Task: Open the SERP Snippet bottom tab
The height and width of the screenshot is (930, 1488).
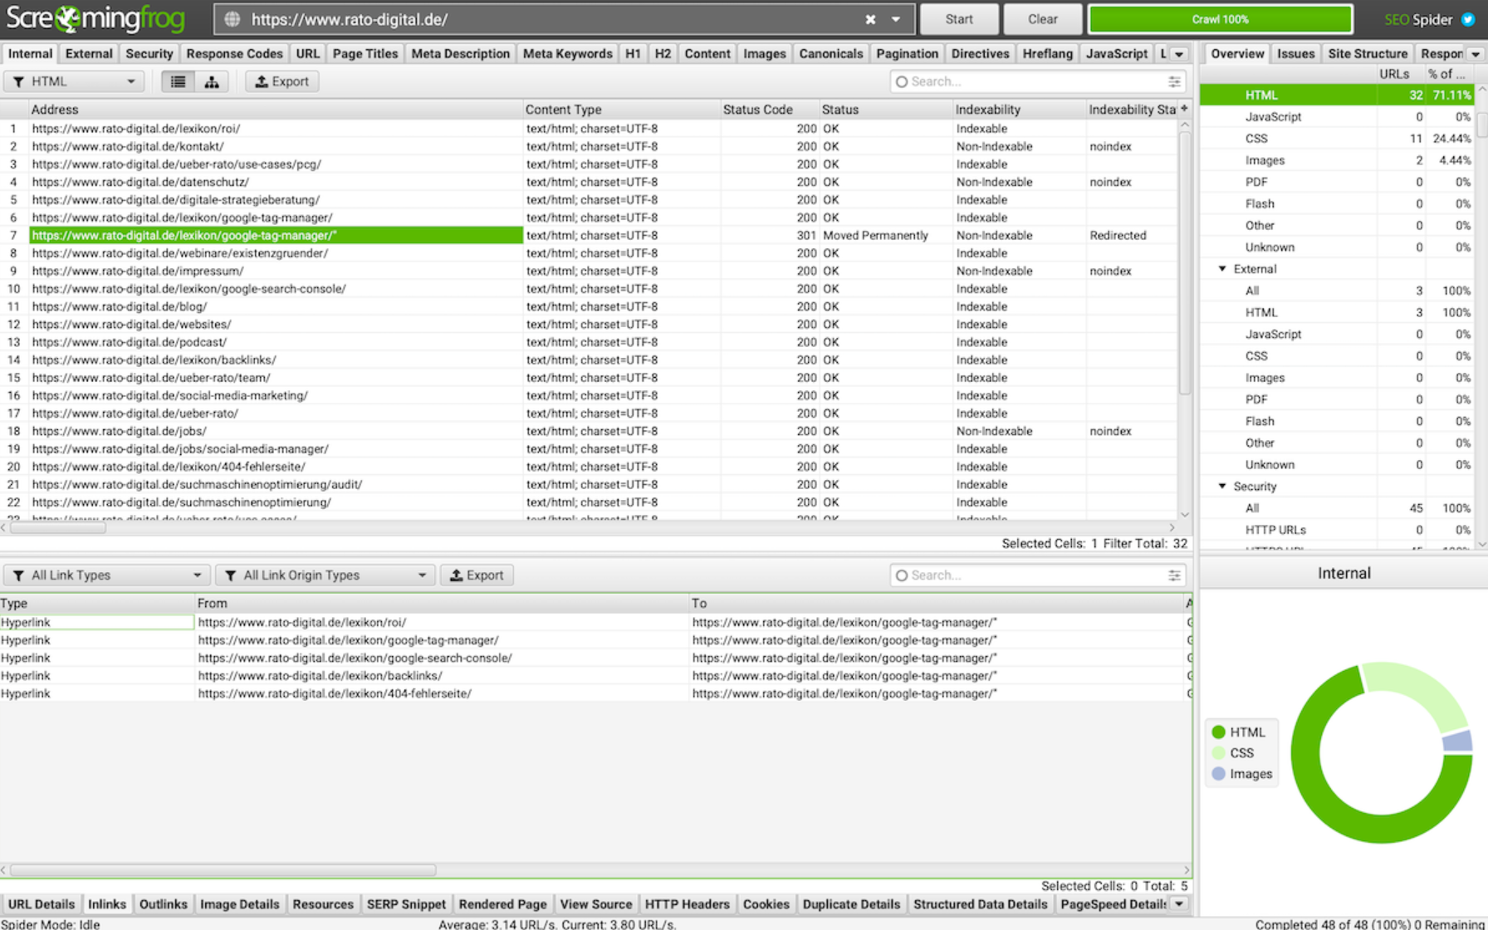Action: pos(406,904)
